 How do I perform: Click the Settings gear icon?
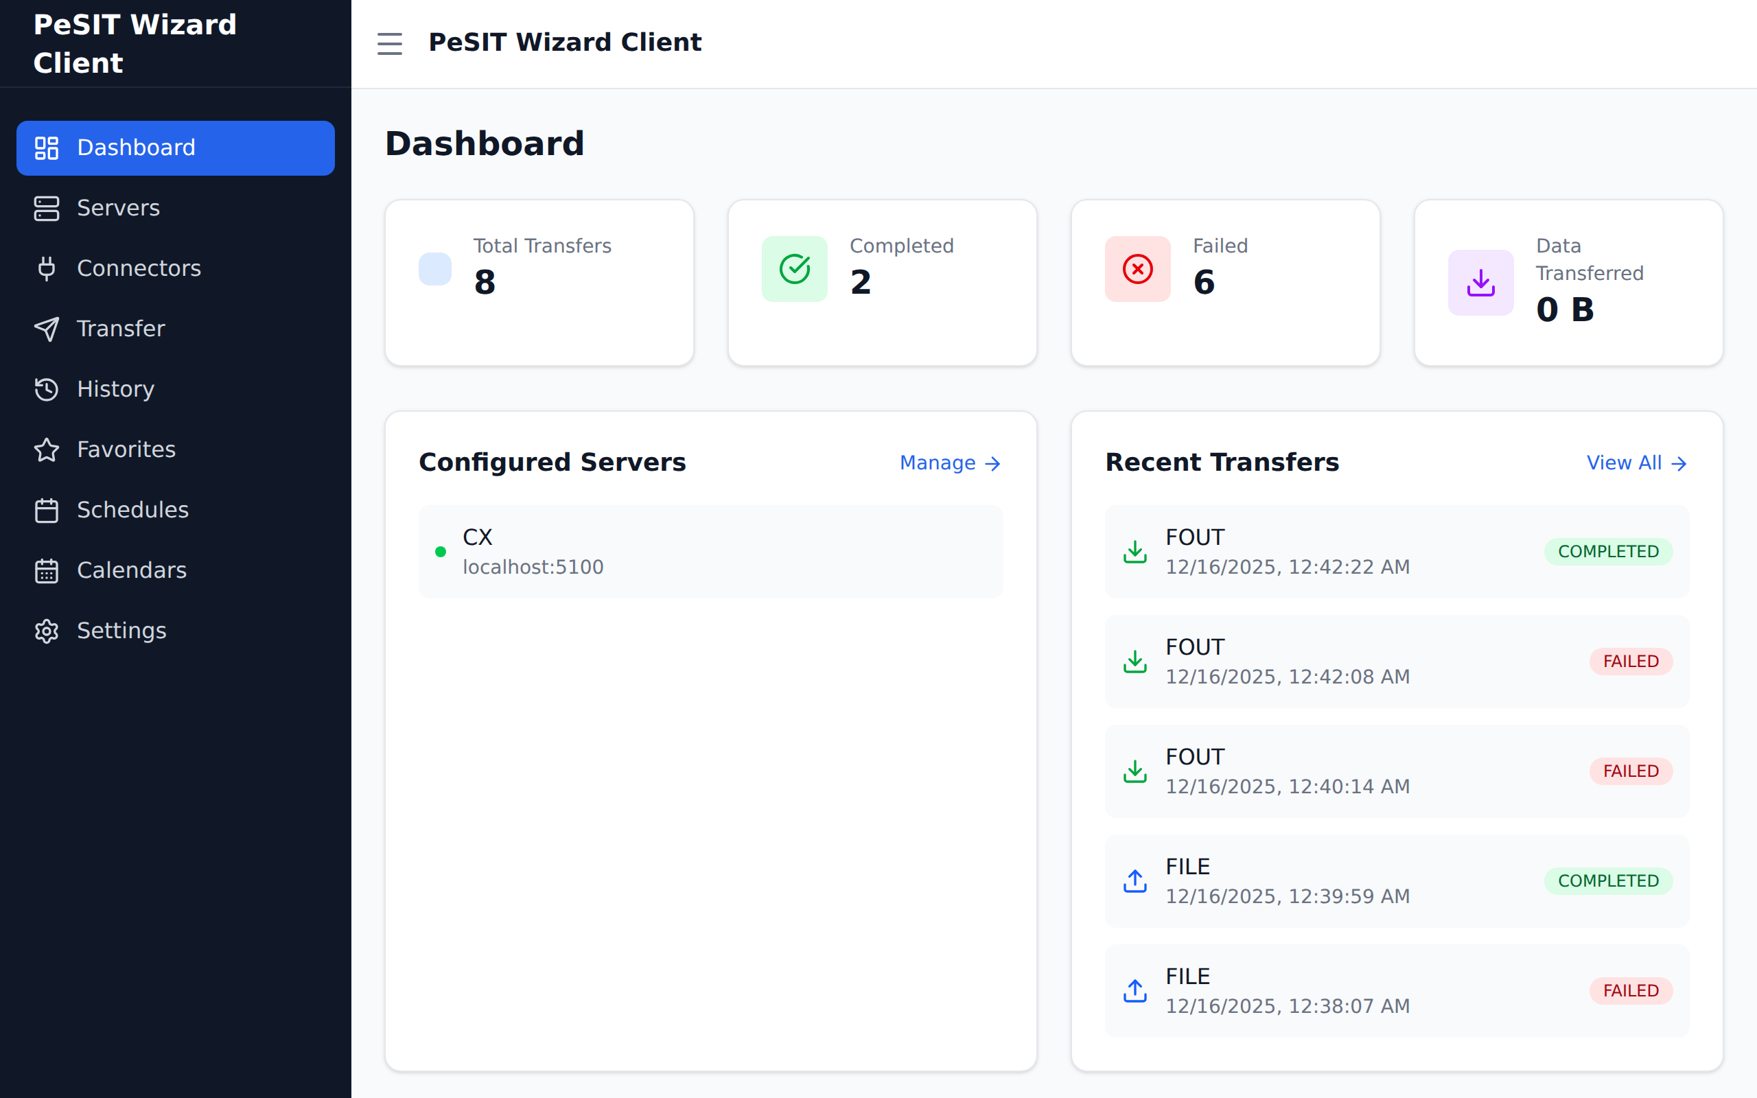[x=47, y=631]
